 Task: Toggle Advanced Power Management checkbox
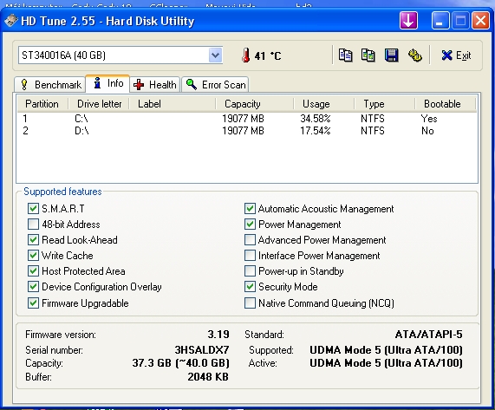click(x=250, y=240)
